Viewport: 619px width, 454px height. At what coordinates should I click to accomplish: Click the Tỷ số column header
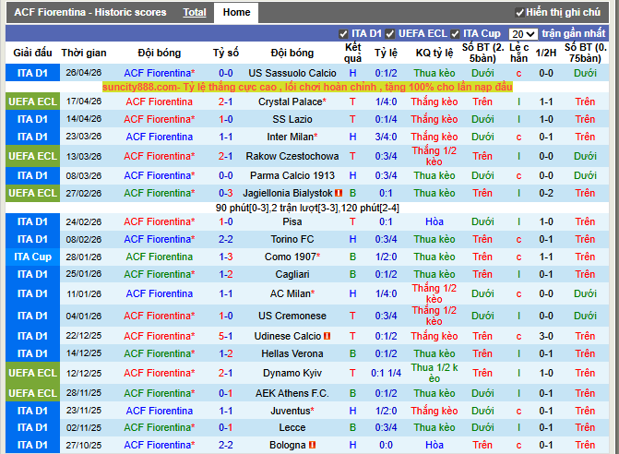226,53
